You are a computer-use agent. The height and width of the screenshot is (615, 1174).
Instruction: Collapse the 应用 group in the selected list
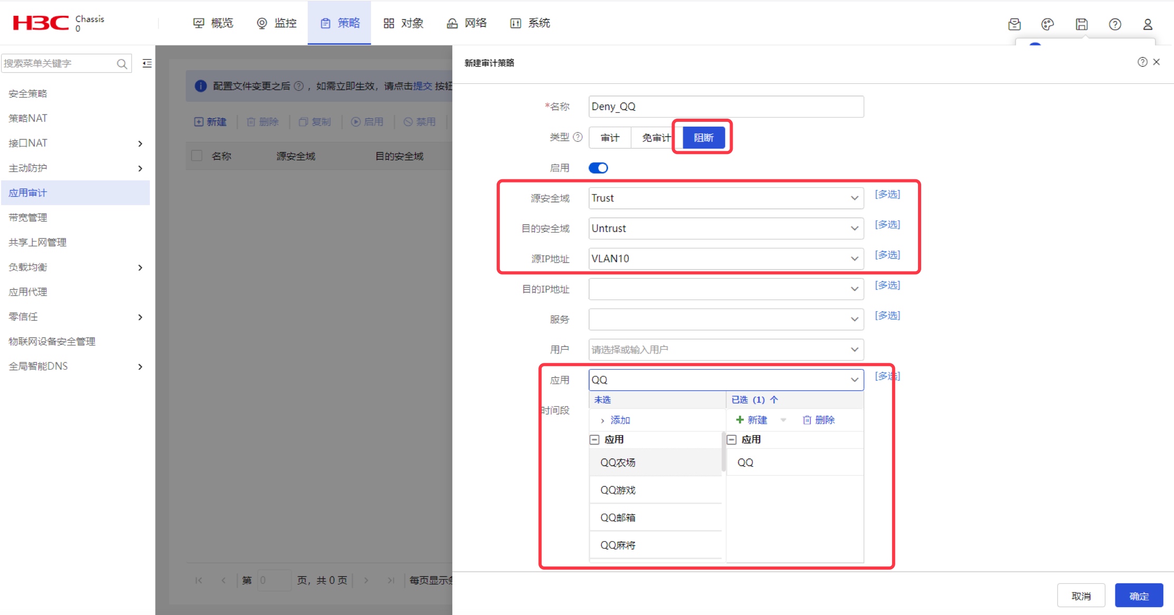tap(732, 439)
